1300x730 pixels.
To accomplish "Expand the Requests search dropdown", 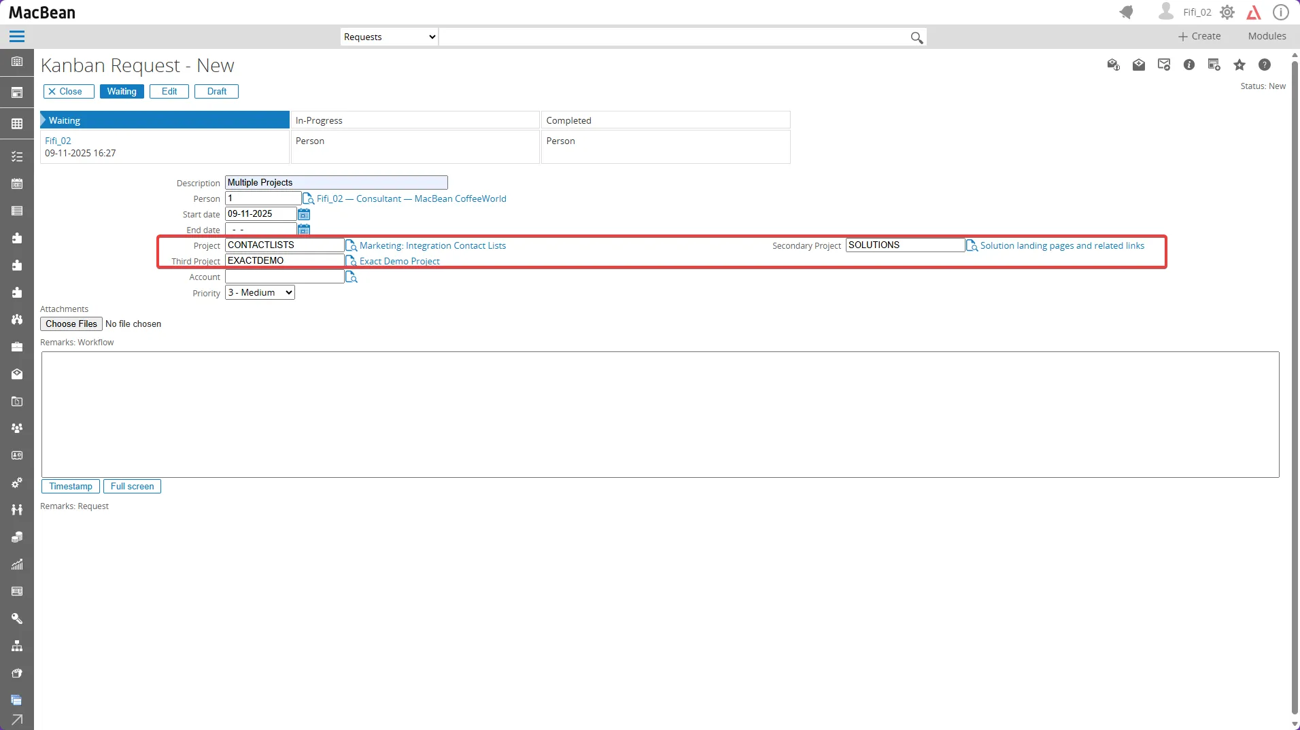I will [390, 37].
